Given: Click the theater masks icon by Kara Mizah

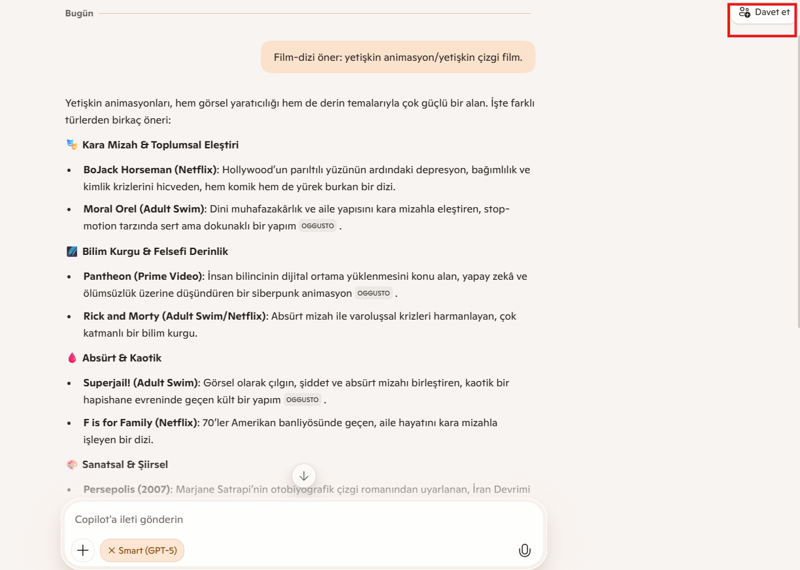Looking at the screenshot, I should pos(72,144).
